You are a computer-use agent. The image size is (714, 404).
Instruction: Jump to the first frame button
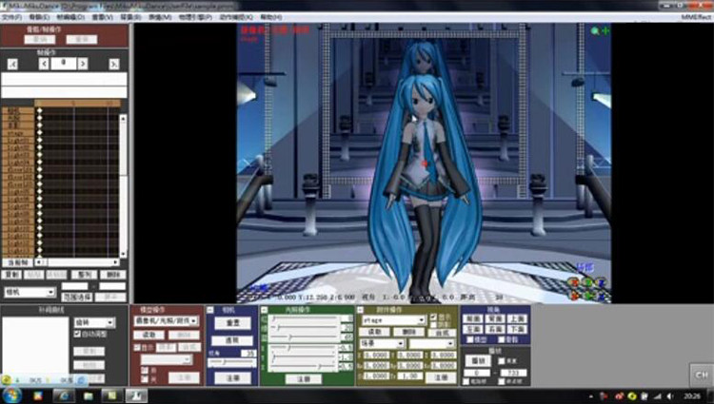click(x=12, y=64)
